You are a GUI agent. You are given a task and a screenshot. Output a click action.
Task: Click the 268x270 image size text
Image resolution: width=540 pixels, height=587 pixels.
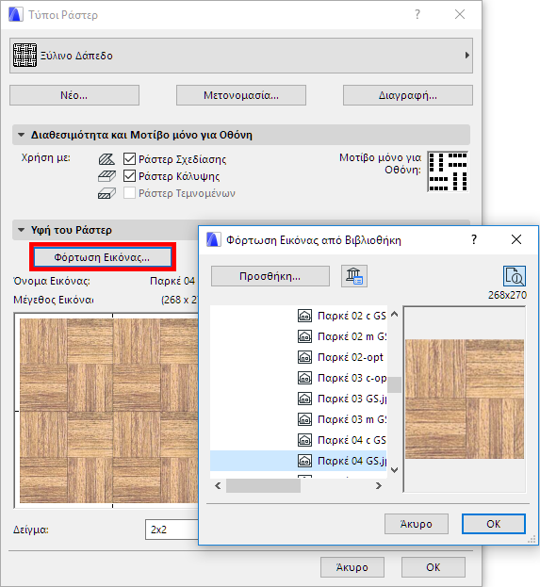[x=507, y=295]
